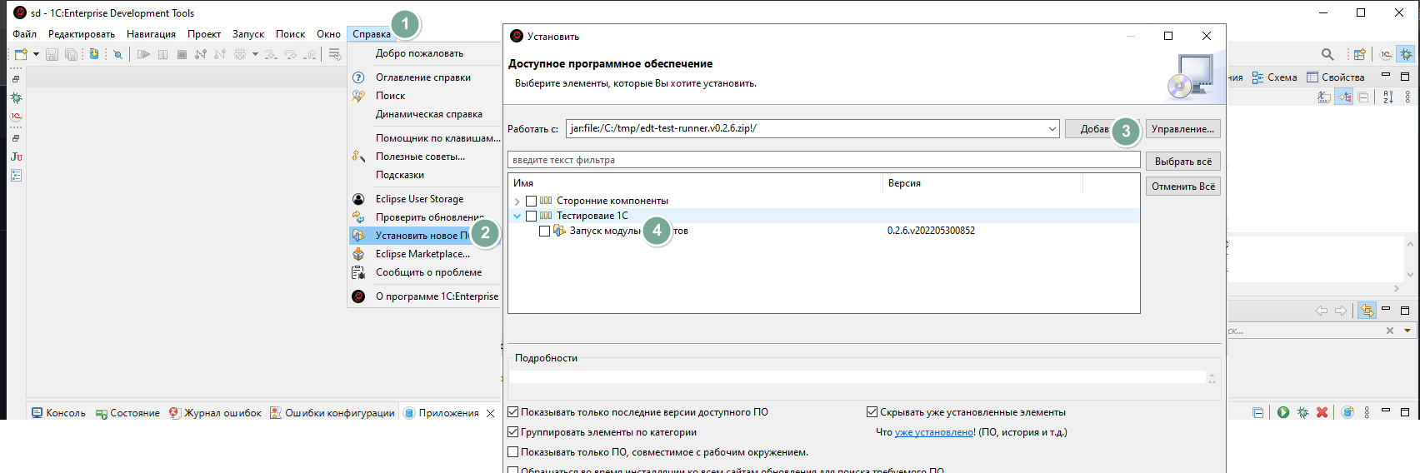This screenshot has height=473, width=1420.
Task: Click the 1C icon in left sidebar
Action: click(x=16, y=116)
